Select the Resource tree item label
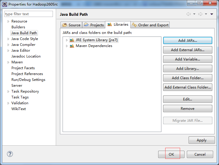Screen dimensions: 219x165 click(19, 21)
